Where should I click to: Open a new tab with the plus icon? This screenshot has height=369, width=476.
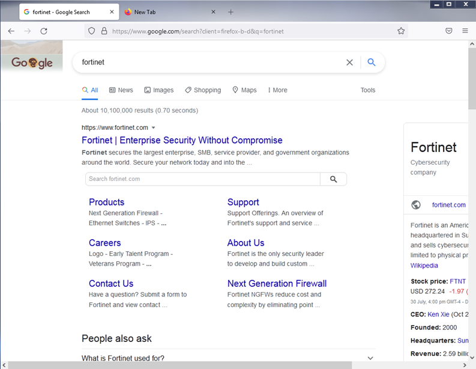[231, 12]
